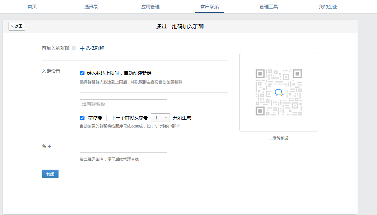
Task: Click the 下一个群将从序号 label
Action: tap(130, 118)
